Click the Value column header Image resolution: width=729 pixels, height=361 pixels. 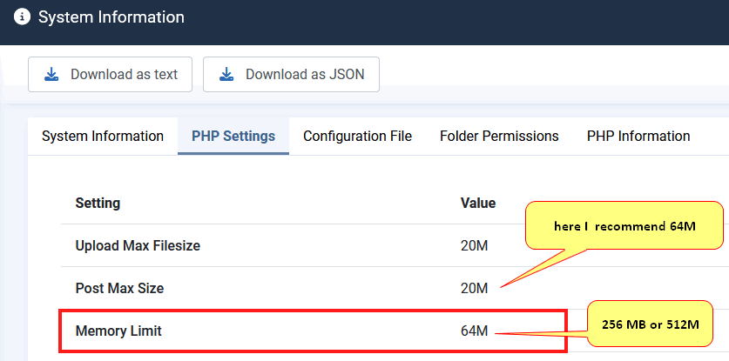click(x=477, y=204)
